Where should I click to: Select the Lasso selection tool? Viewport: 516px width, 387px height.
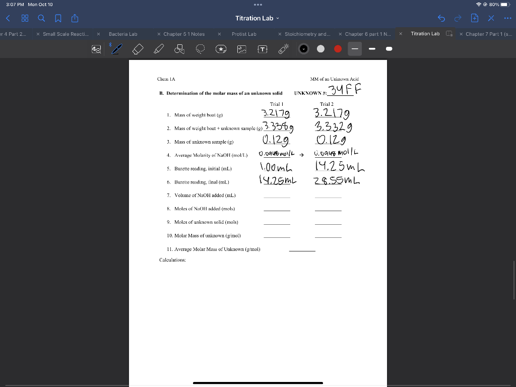coord(200,49)
